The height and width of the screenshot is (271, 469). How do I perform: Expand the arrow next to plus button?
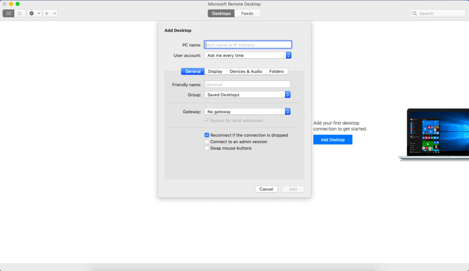pyautogui.click(x=55, y=13)
